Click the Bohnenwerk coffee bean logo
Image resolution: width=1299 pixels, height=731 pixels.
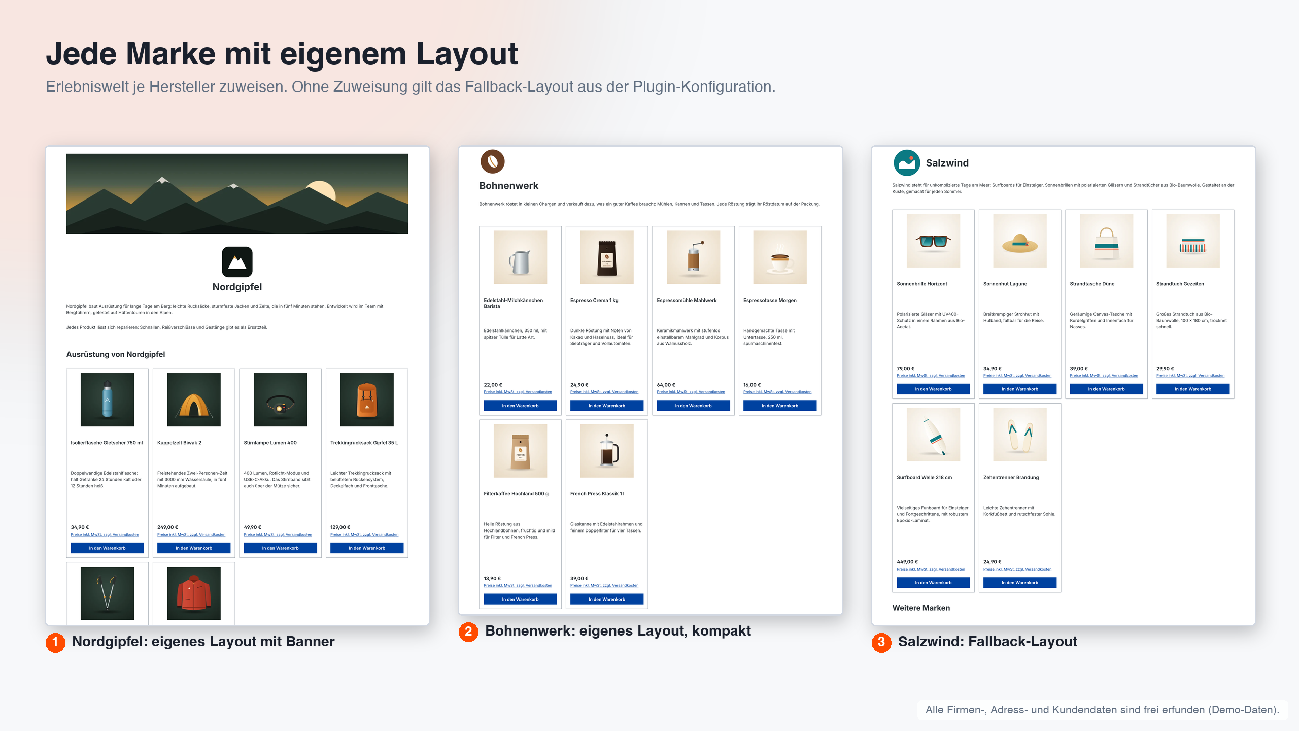point(492,162)
